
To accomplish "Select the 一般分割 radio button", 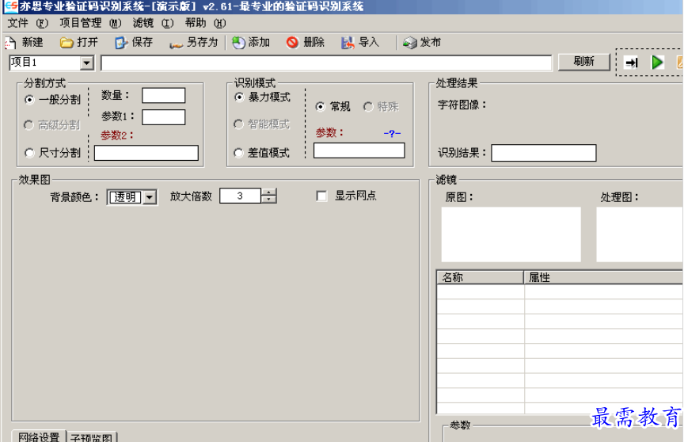I will click(29, 100).
